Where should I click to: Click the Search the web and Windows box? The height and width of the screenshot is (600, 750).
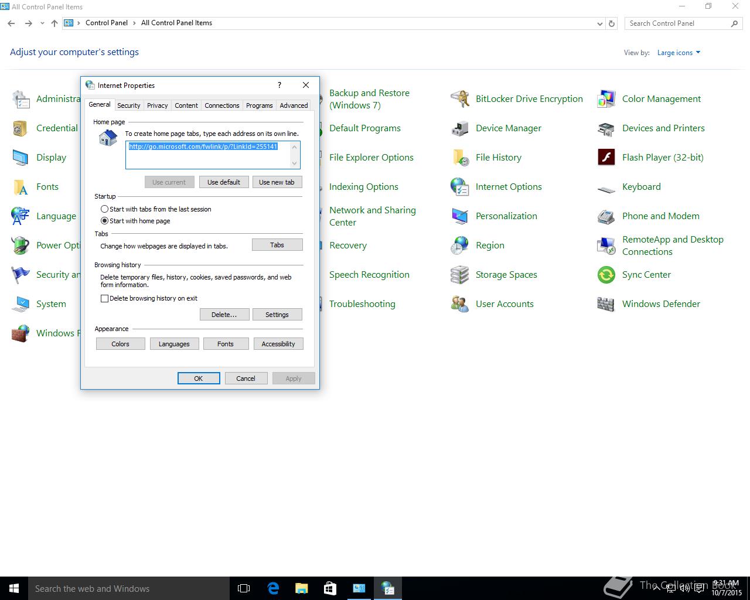129,588
